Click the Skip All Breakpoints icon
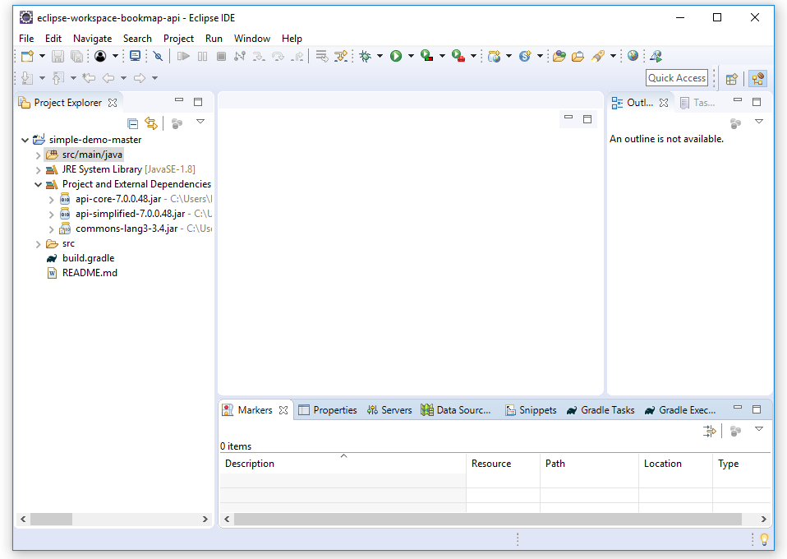The width and height of the screenshot is (787, 559). coord(158,56)
